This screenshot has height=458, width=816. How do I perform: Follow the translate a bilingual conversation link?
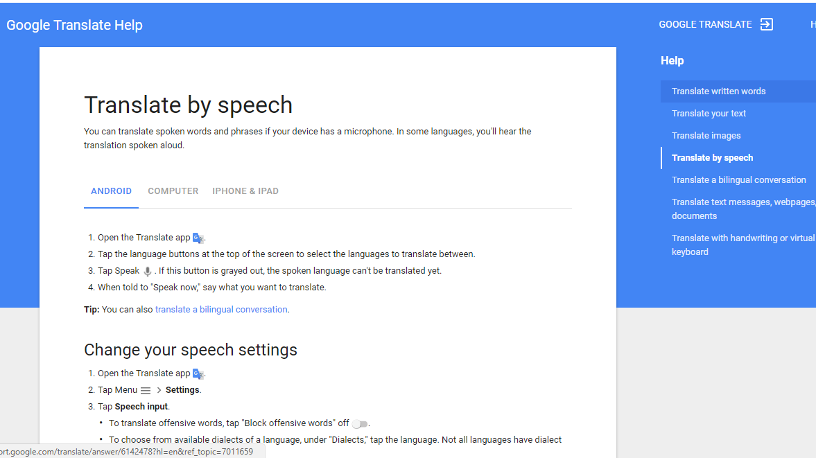click(x=221, y=309)
